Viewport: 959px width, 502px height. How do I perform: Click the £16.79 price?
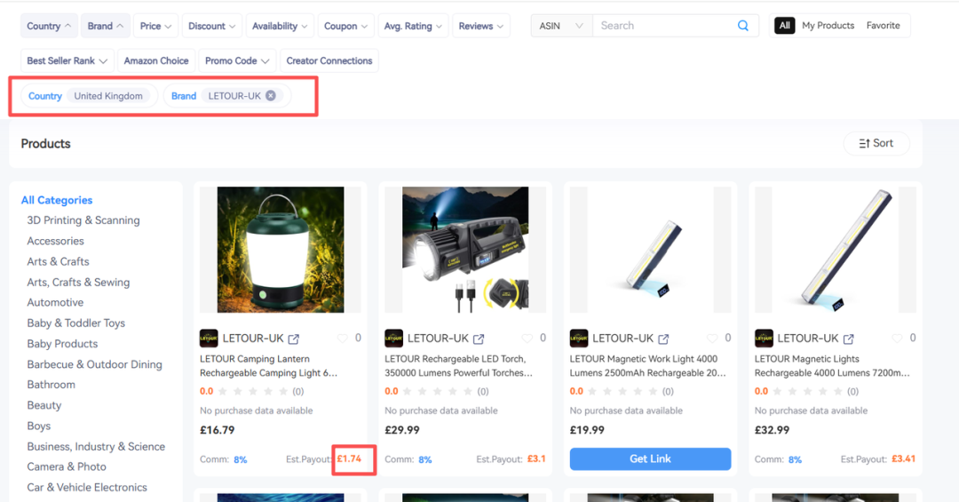[x=218, y=430]
